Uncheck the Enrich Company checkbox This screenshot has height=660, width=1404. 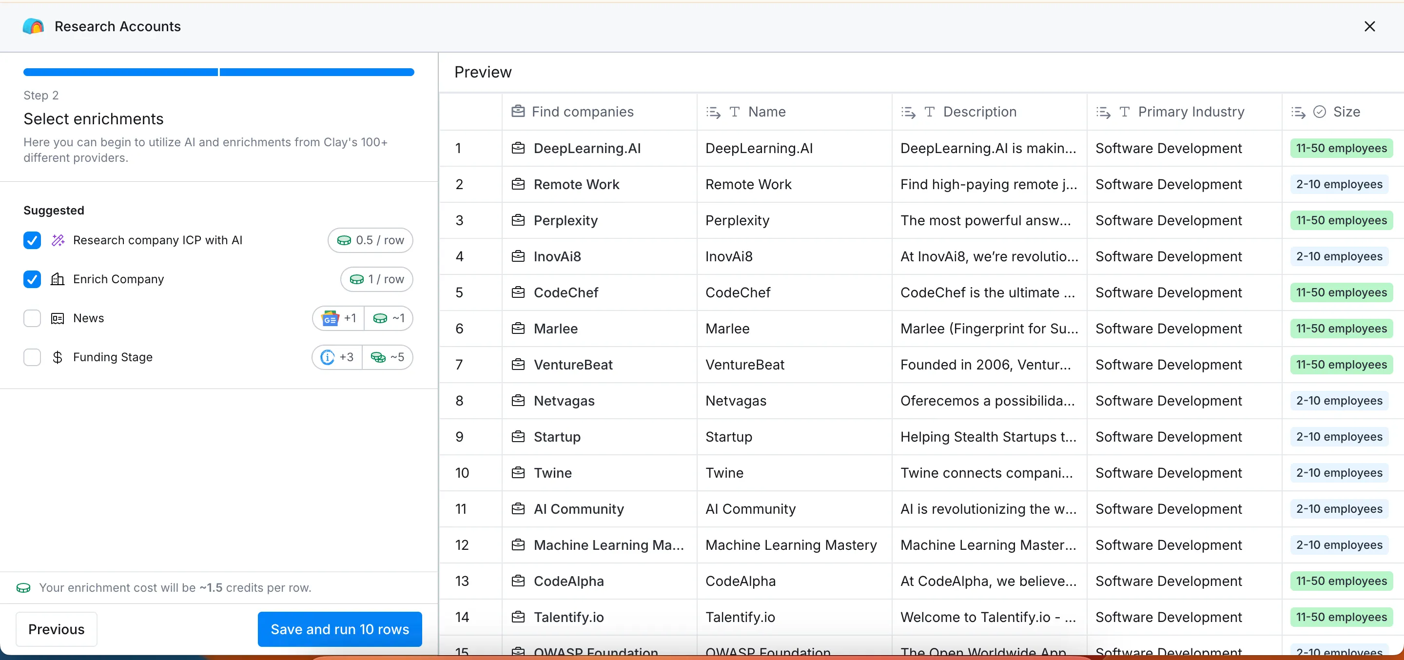[32, 279]
